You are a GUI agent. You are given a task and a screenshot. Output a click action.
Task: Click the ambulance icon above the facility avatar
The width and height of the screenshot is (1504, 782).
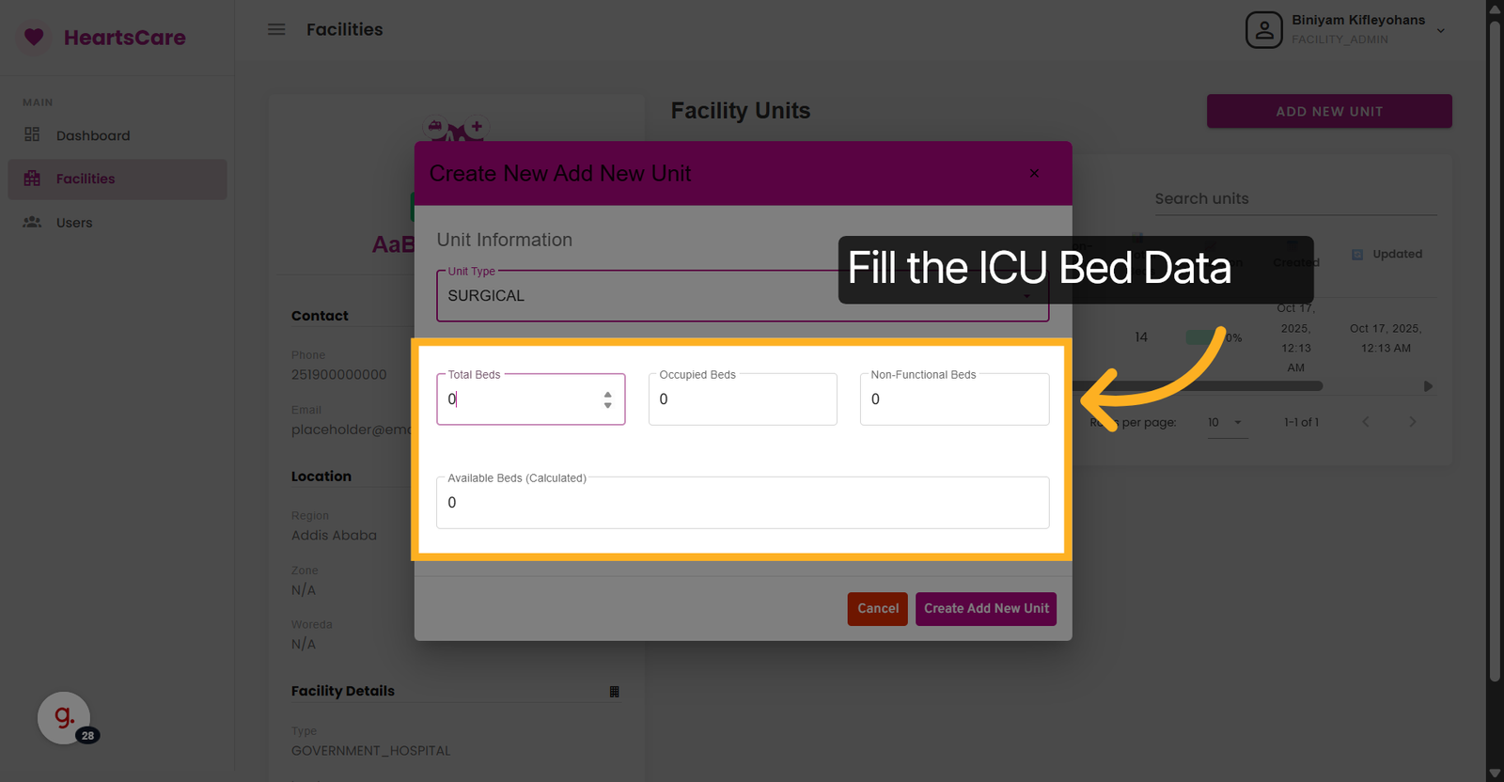[x=435, y=127]
